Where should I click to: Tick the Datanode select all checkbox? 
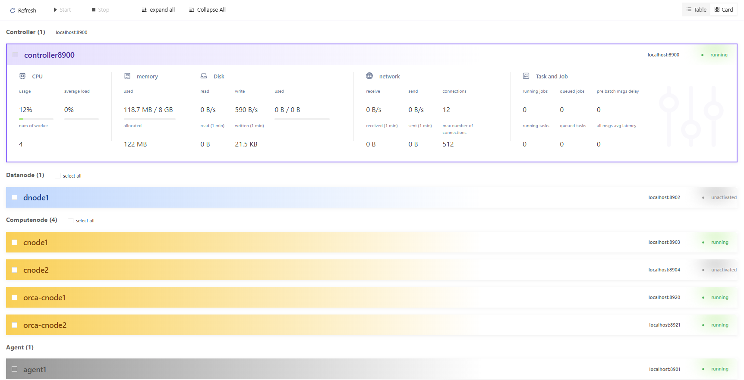(57, 176)
